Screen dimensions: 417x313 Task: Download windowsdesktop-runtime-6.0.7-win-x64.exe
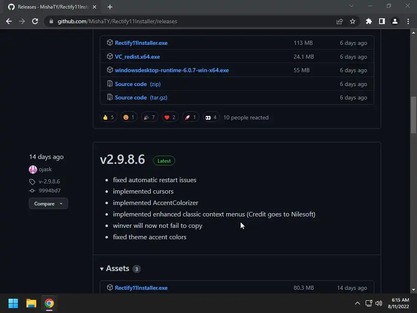tap(172, 70)
